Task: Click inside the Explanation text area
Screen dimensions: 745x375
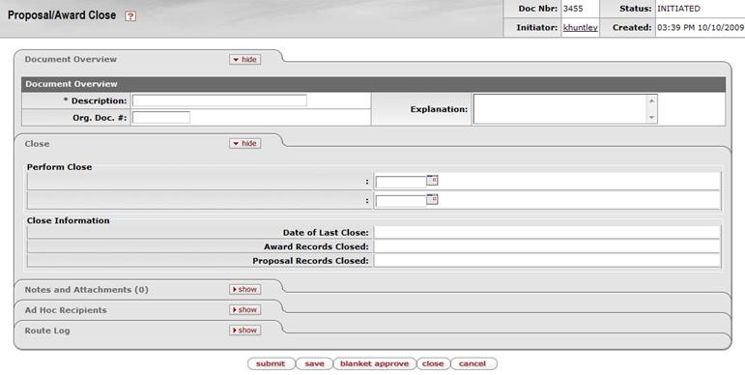Action: (x=560, y=109)
